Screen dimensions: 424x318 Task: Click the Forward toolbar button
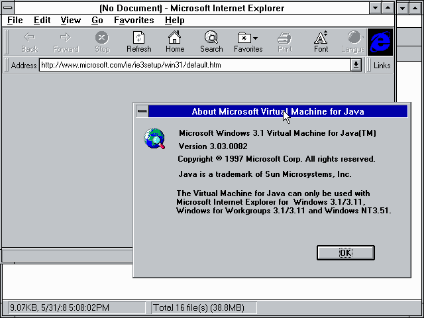[x=66, y=42]
